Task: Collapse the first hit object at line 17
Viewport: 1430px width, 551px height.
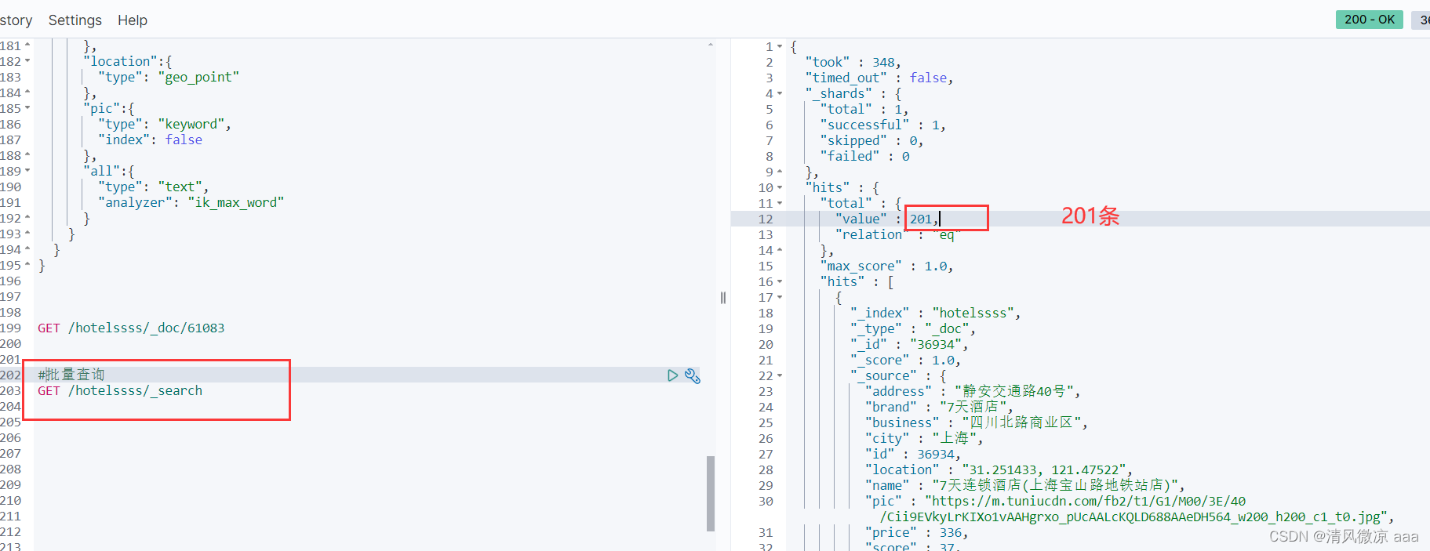Action: (x=780, y=297)
